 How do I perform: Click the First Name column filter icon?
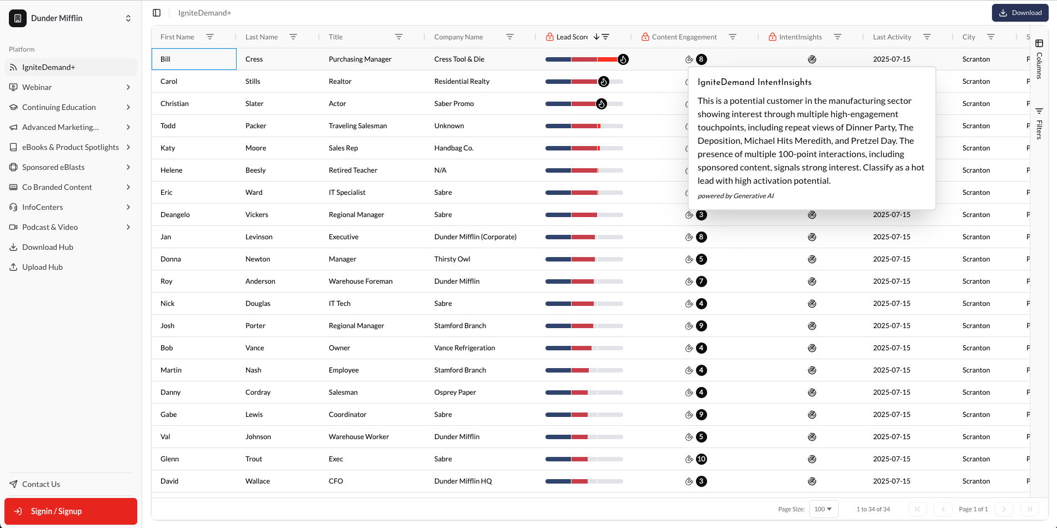click(x=210, y=37)
